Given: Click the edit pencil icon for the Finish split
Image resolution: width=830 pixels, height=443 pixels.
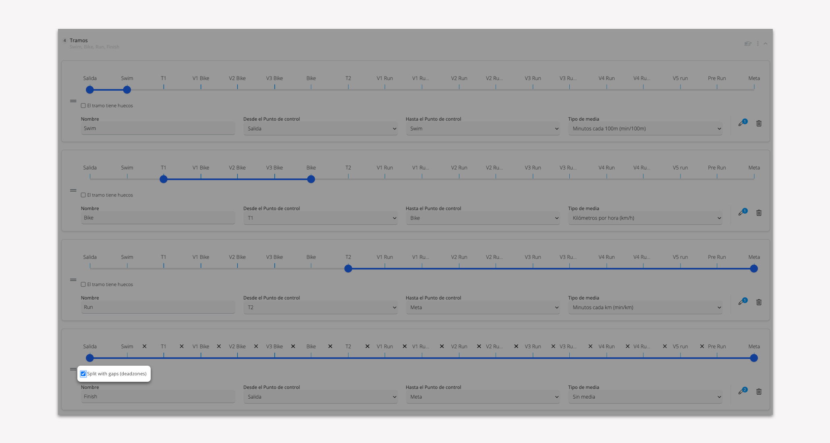Looking at the screenshot, I should [741, 391].
